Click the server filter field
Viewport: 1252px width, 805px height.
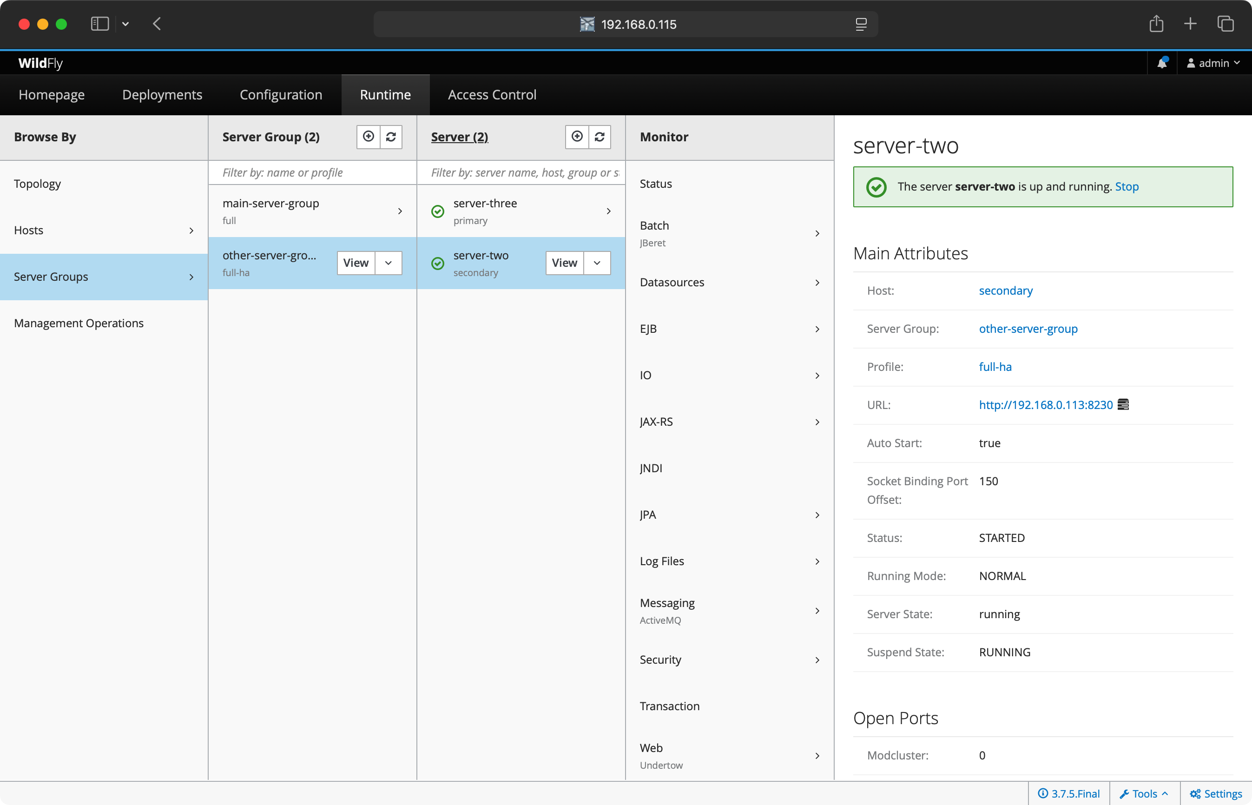(x=521, y=172)
